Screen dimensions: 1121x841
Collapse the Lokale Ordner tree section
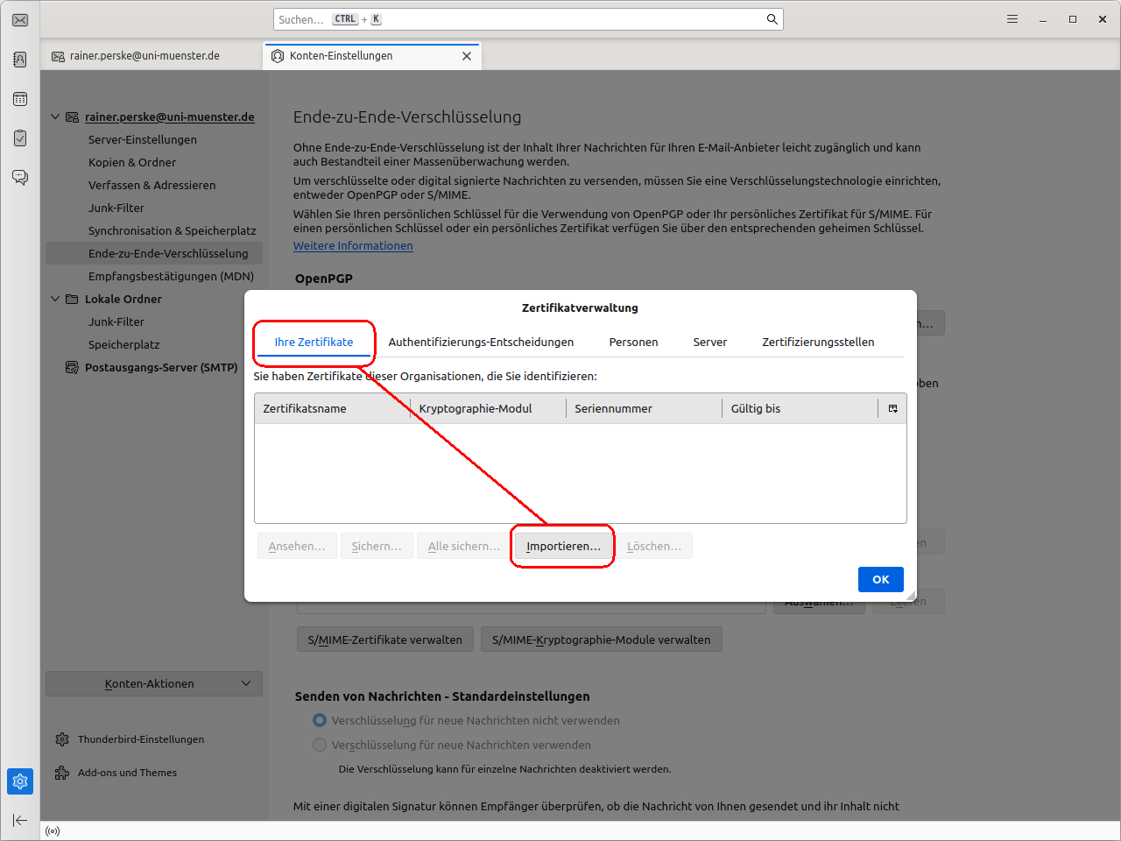(x=55, y=299)
